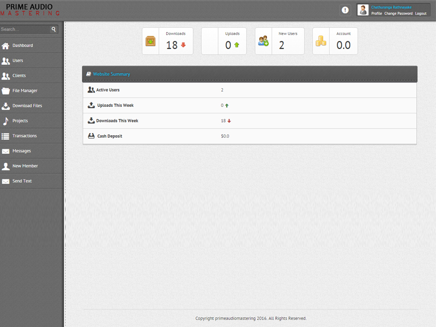Click the Logout link

(x=420, y=13)
